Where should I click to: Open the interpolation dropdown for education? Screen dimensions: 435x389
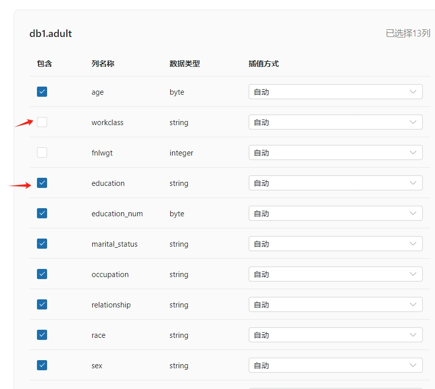(335, 183)
